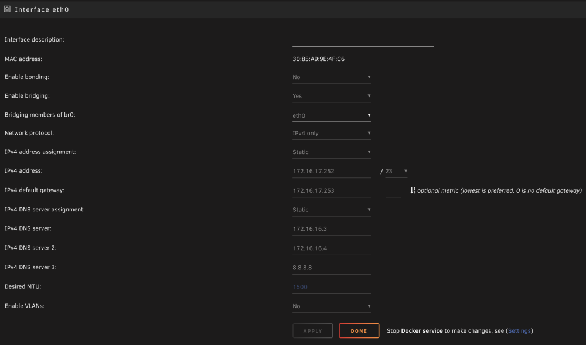Open IPv4 address assignment dropdown
This screenshot has height=345, width=586.
(332, 152)
